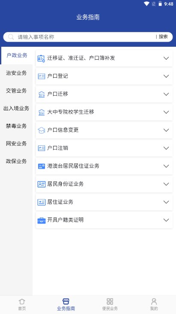Expand 迁移证、准迁证、户口簿补发 chevron
Image resolution: width=176 pixels, height=314 pixels.
[x=166, y=58]
